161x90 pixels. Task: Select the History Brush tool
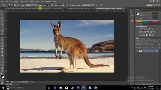pyautogui.click(x=2, y=40)
